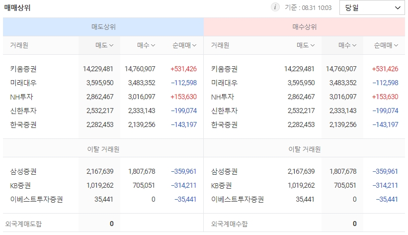Click the 기준 : 08.31 10:03 timestamp

pos(308,7)
